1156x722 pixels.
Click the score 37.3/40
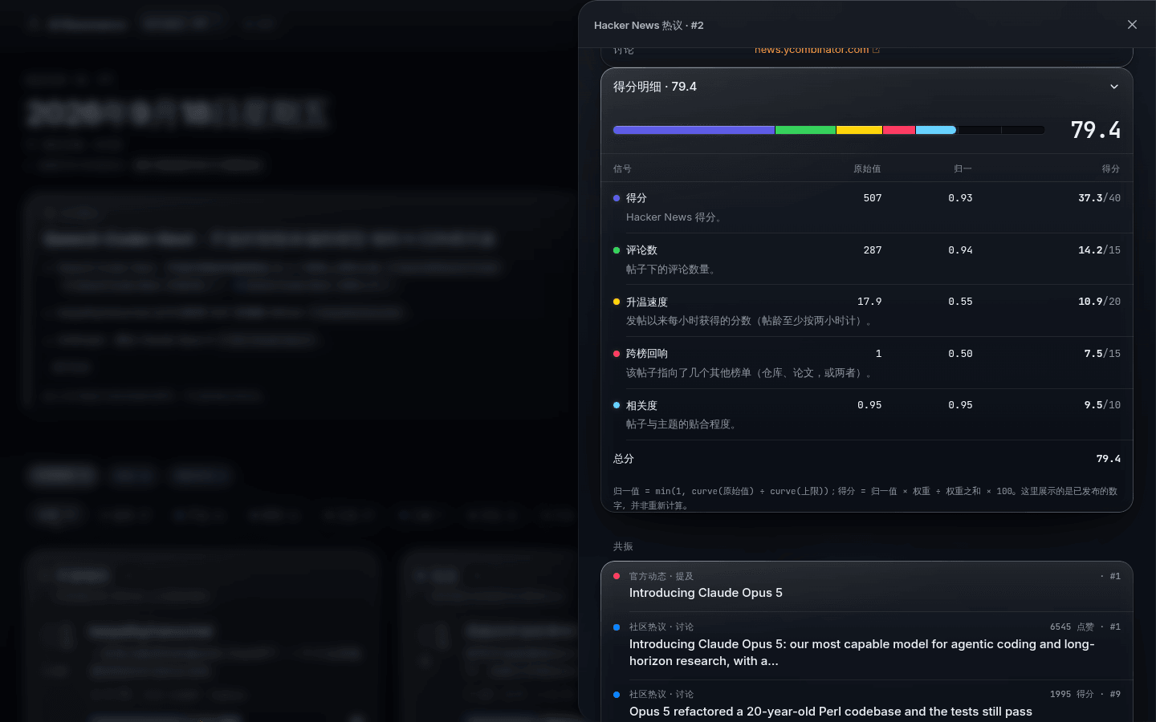pyautogui.click(x=1099, y=198)
